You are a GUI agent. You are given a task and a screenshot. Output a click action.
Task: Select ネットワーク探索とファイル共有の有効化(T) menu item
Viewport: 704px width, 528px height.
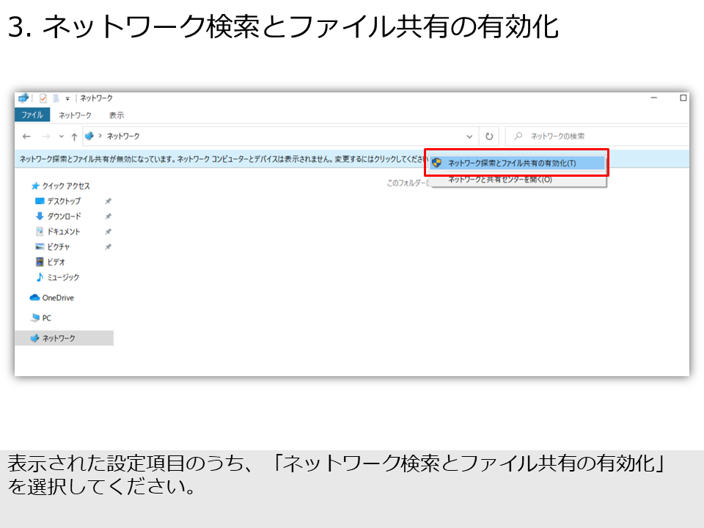(516, 163)
